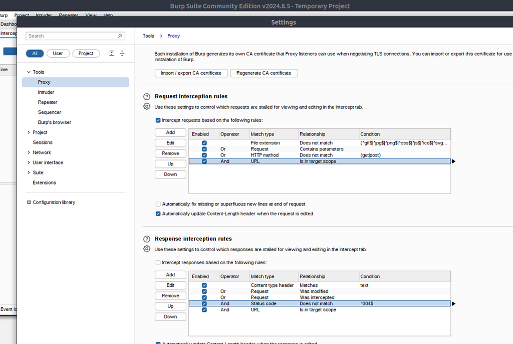Click Proxy in the breadcrumb path
The image size is (513, 344).
click(x=173, y=36)
